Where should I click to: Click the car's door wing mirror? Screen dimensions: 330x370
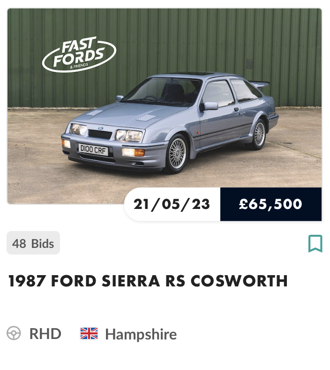pyautogui.click(x=210, y=106)
